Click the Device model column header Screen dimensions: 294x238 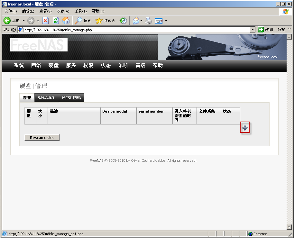(x=118, y=116)
